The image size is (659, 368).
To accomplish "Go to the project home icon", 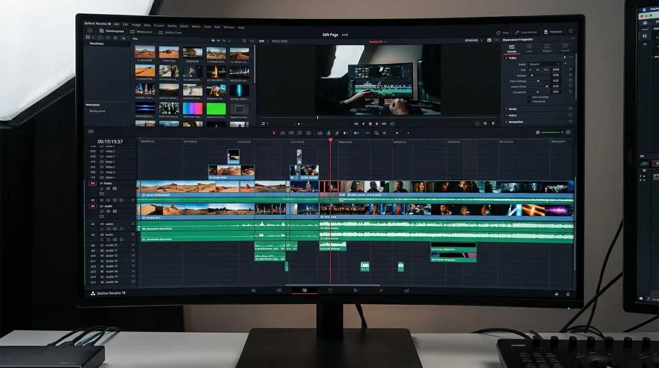I will [556, 294].
